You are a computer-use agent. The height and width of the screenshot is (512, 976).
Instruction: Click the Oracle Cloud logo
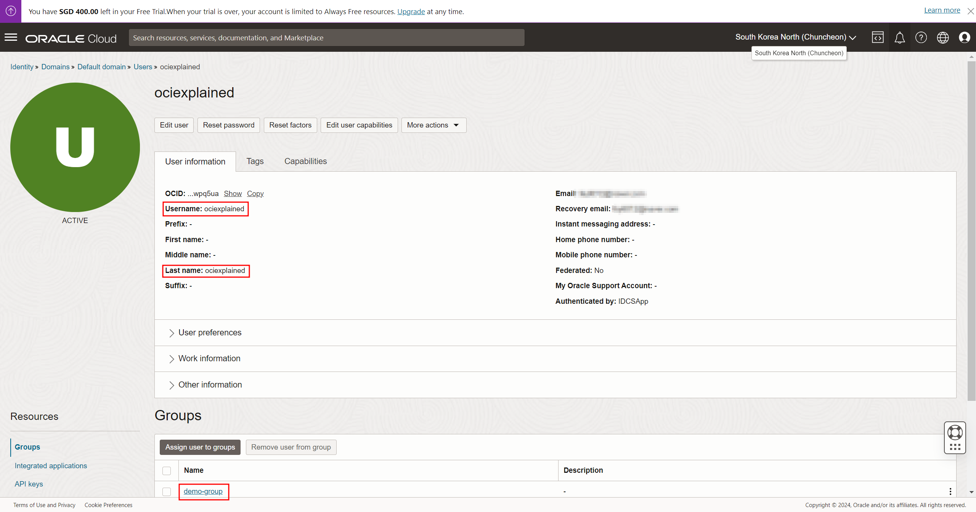pos(71,38)
